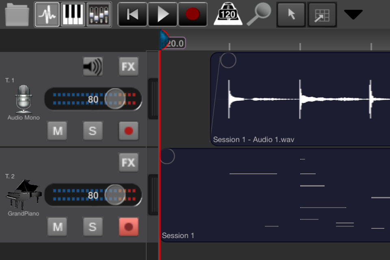Screen dimensions: 390x260
Task: Select the arrow pointer tool
Action: pyautogui.click(x=291, y=15)
